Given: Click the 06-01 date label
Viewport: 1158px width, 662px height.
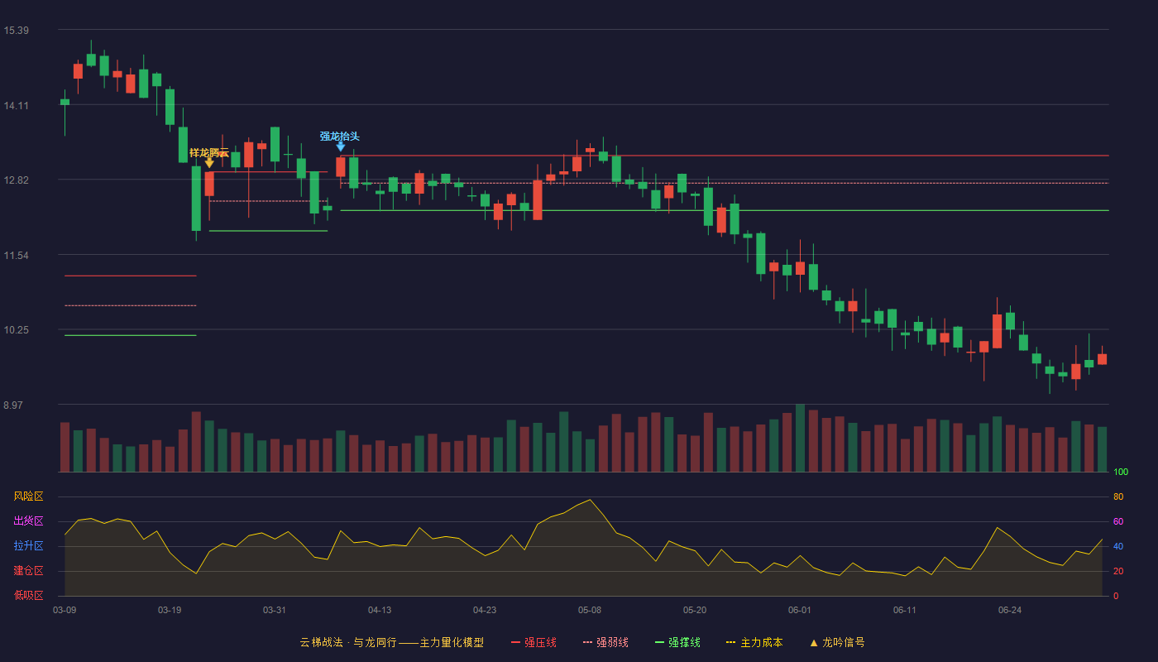Looking at the screenshot, I should coord(800,610).
